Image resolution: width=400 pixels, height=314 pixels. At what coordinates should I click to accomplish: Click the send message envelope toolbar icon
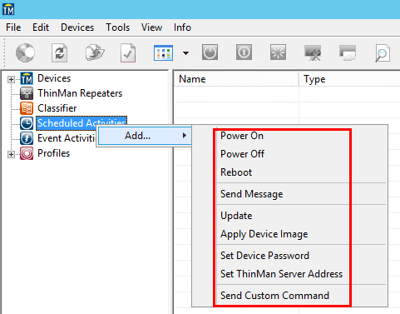pyautogui.click(x=348, y=52)
